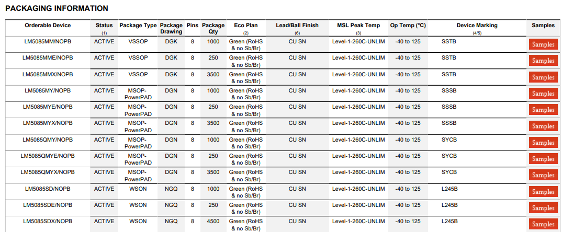562x232 pixels.
Task: Click Samples button for LM5085QMYX/NOPB
Action: (543, 175)
